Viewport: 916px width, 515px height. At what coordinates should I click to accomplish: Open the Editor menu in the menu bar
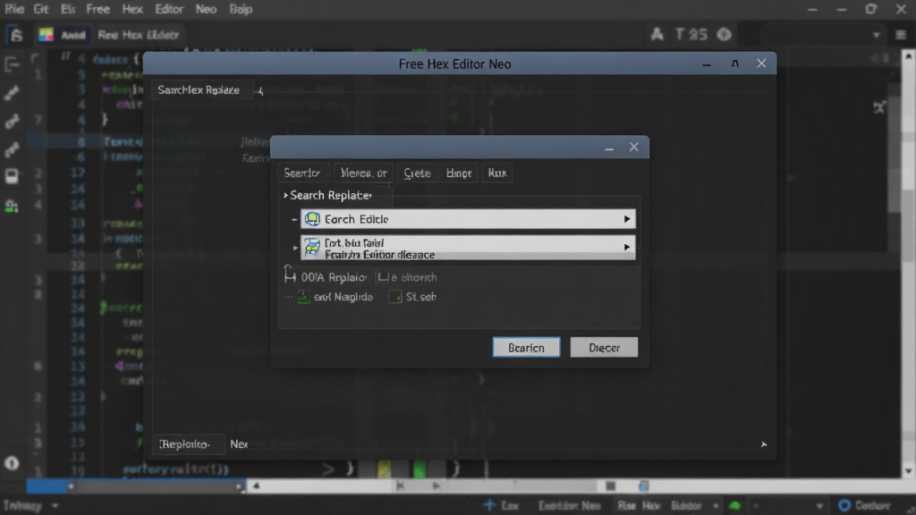click(169, 9)
